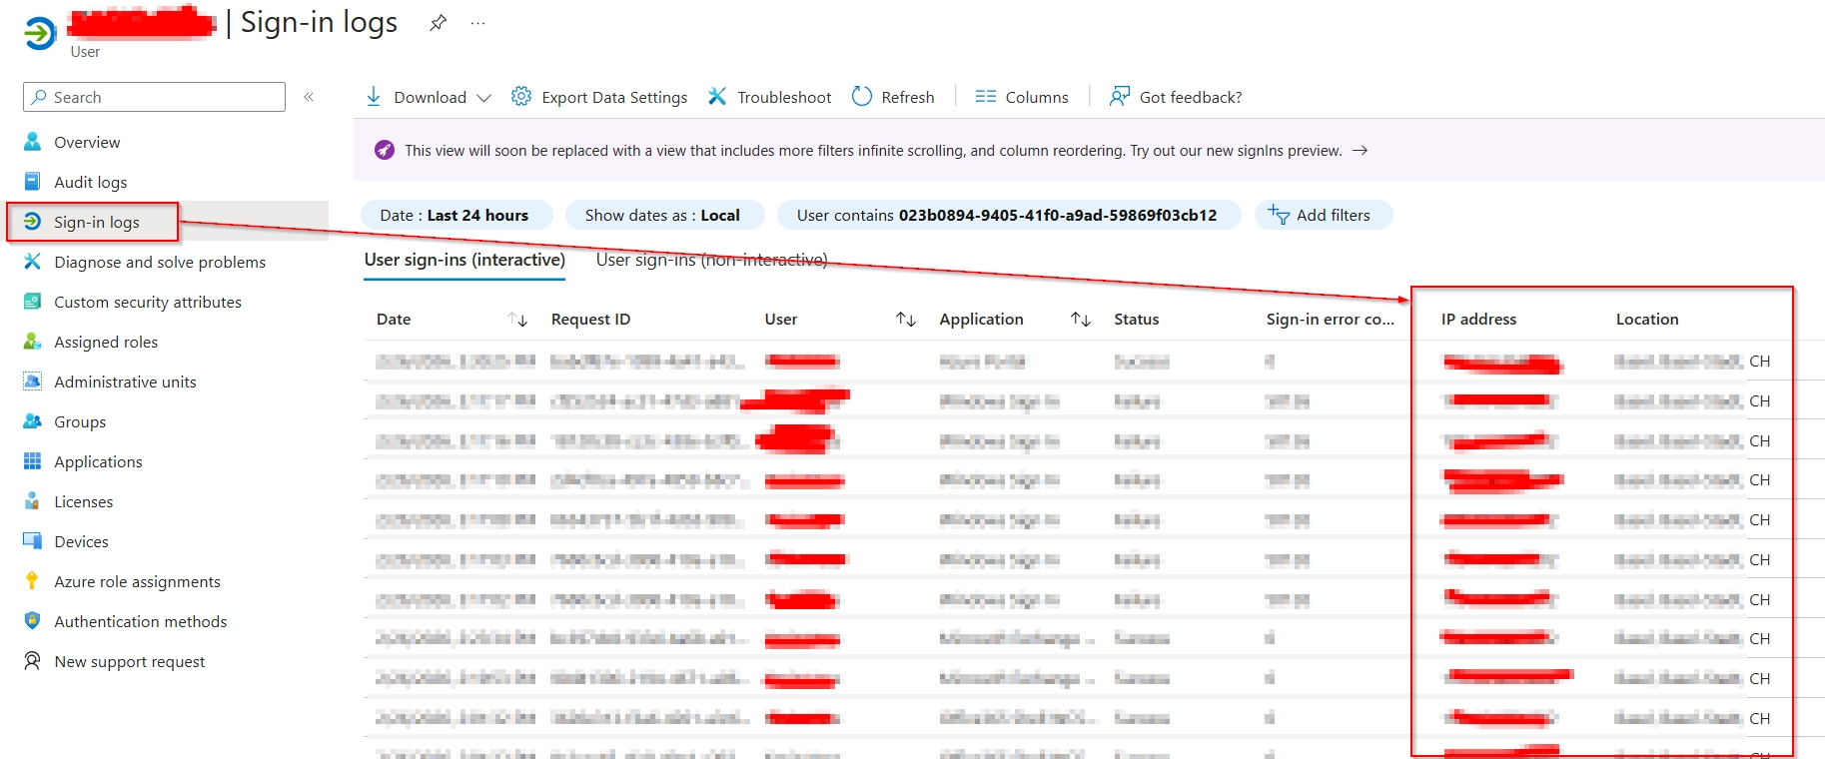Click the Refresh button label

pos(908,97)
